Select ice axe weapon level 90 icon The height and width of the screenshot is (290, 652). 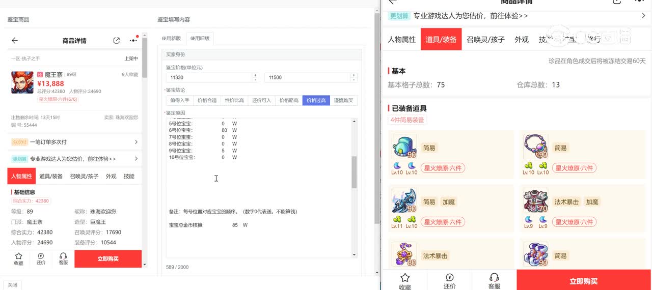(x=404, y=201)
